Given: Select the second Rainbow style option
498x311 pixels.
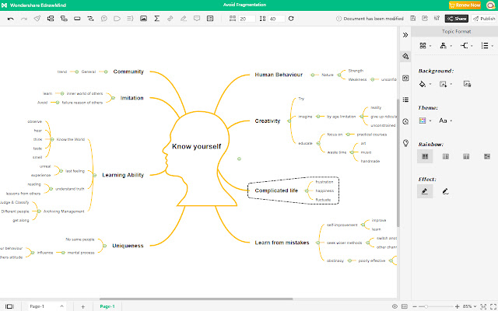Looking at the screenshot, I should tap(445, 156).
